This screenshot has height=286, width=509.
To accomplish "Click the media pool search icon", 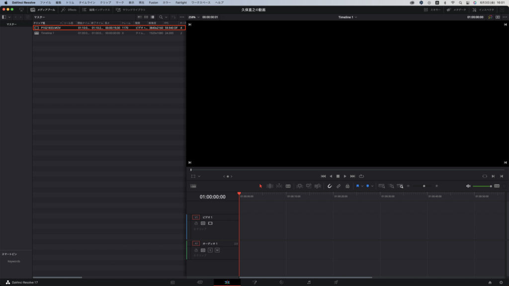I will (x=161, y=17).
